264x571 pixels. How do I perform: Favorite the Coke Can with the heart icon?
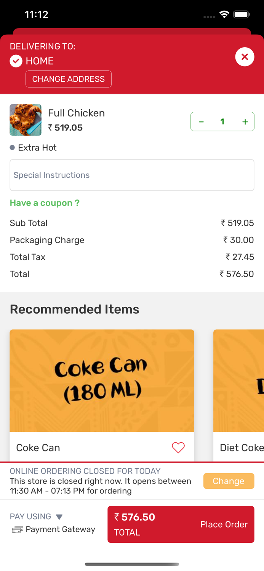(x=178, y=448)
